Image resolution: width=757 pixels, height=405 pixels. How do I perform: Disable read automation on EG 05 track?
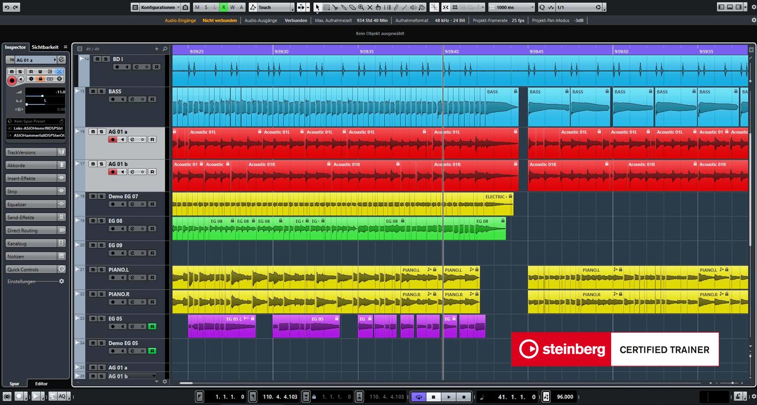coord(152,327)
